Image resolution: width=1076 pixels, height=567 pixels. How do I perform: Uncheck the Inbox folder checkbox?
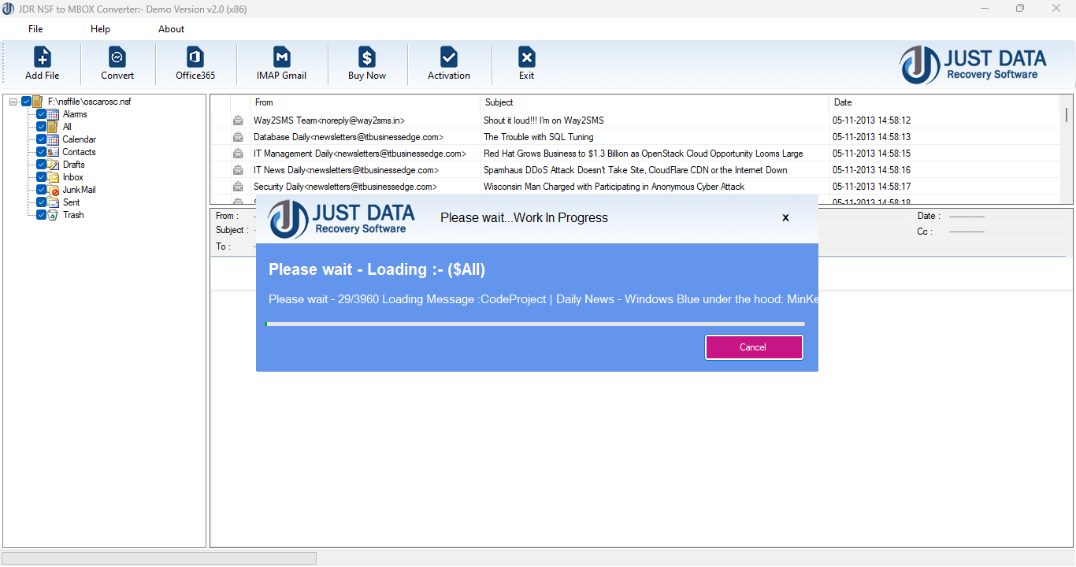tap(42, 177)
